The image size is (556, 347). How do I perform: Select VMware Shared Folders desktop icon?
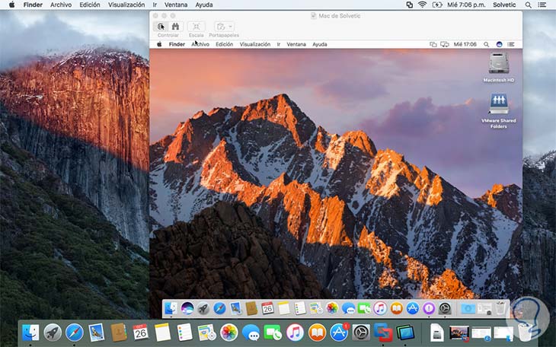pyautogui.click(x=499, y=110)
